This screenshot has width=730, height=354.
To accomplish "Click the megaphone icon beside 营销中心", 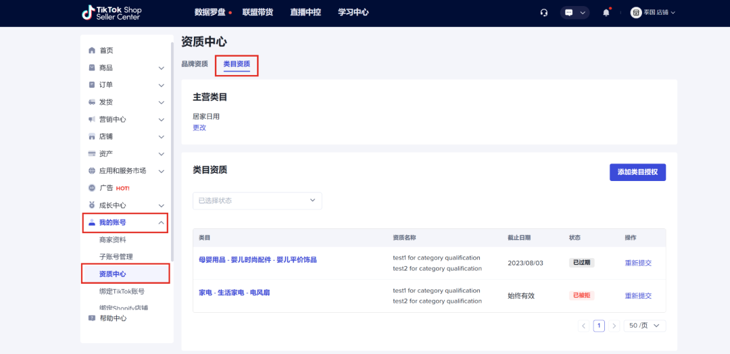I will click(92, 119).
